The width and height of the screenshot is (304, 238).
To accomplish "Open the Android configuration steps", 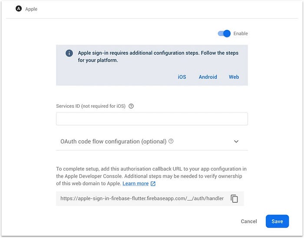I will pos(208,77).
